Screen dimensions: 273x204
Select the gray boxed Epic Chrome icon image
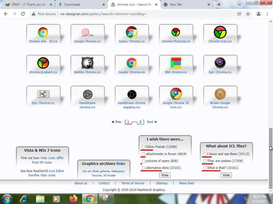click(x=43, y=94)
